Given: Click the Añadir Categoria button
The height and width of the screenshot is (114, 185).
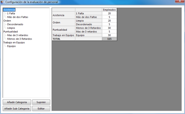Looking at the screenshot, I should pyautogui.click(x=17, y=102).
